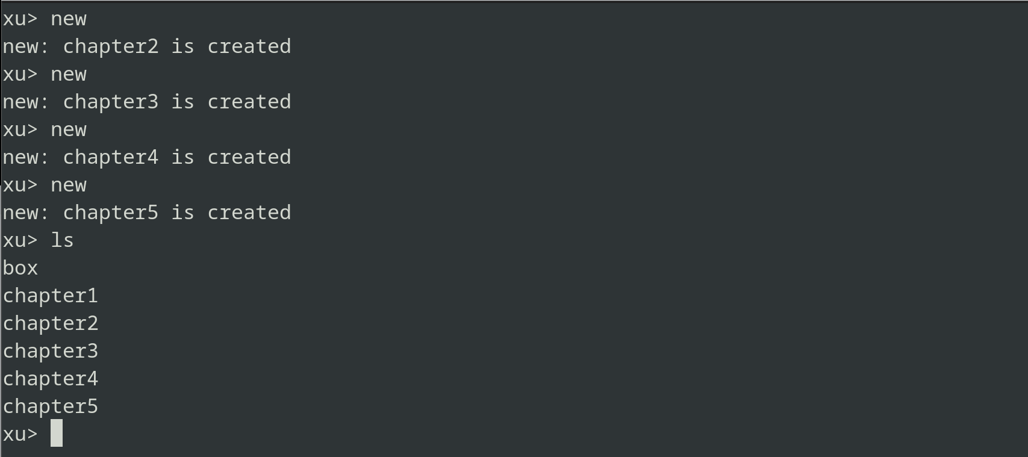Click the cursor block at the prompt

(x=57, y=434)
